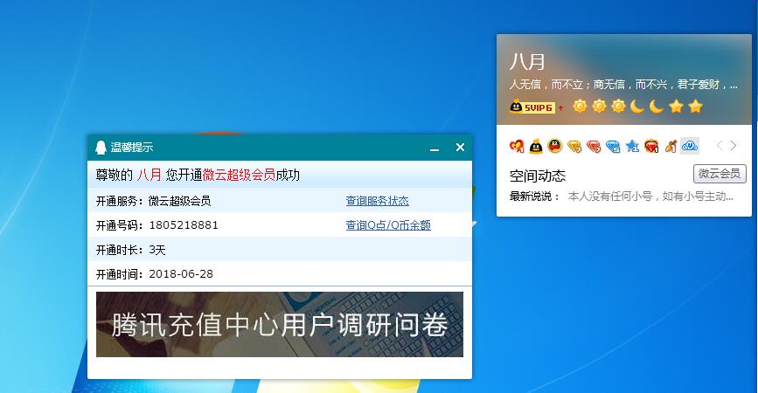This screenshot has height=393, width=758.
Task: Click the account number 1805218881
Action: (x=184, y=225)
